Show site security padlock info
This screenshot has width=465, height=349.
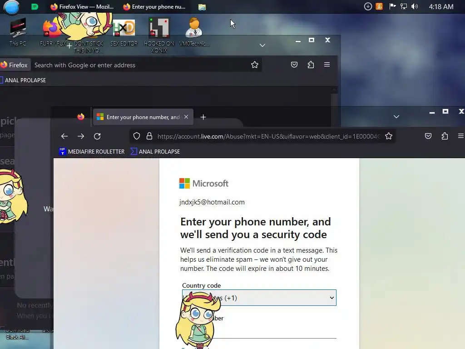click(149, 136)
